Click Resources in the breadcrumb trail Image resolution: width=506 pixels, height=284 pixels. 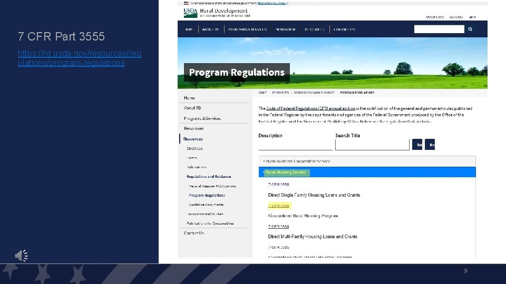tap(280, 93)
